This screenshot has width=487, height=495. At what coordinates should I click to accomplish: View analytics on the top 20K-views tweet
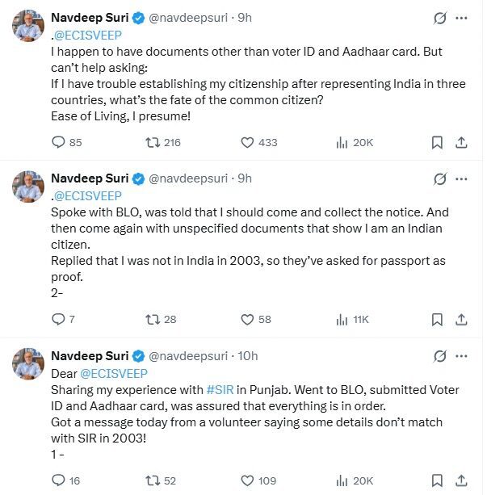click(x=355, y=142)
